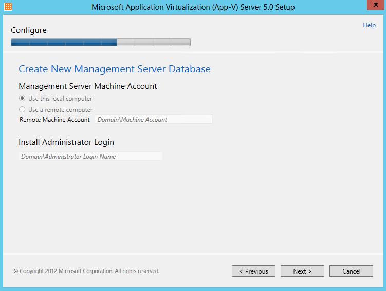The image size is (386, 291).
Task: Cancel the App-V Server setup
Action: 351,271
